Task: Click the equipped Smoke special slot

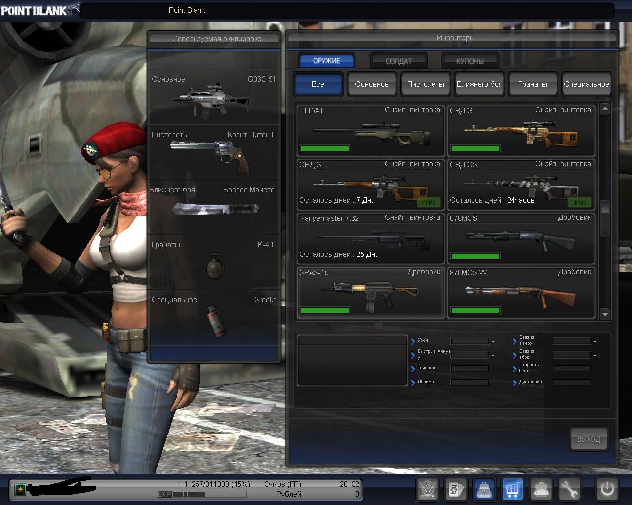Action: point(214,318)
